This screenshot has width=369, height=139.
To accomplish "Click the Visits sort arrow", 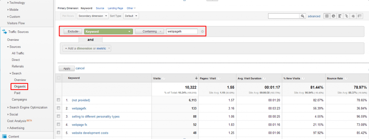I will coord(196,78).
